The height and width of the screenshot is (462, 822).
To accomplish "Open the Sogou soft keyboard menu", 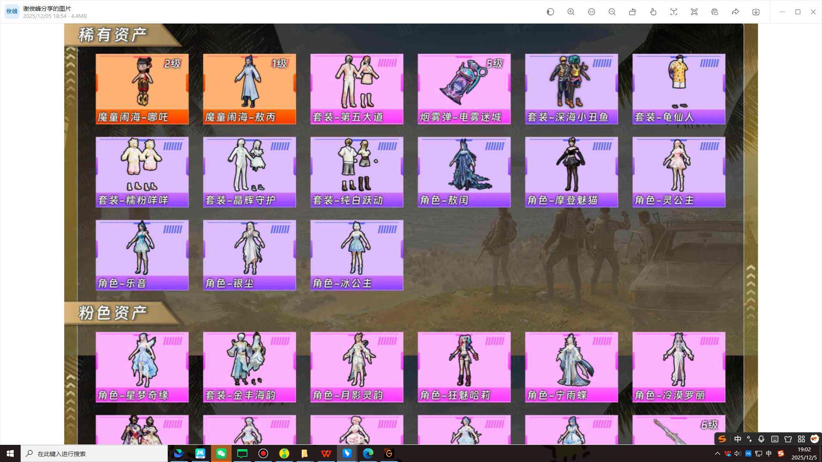I will [x=774, y=439].
